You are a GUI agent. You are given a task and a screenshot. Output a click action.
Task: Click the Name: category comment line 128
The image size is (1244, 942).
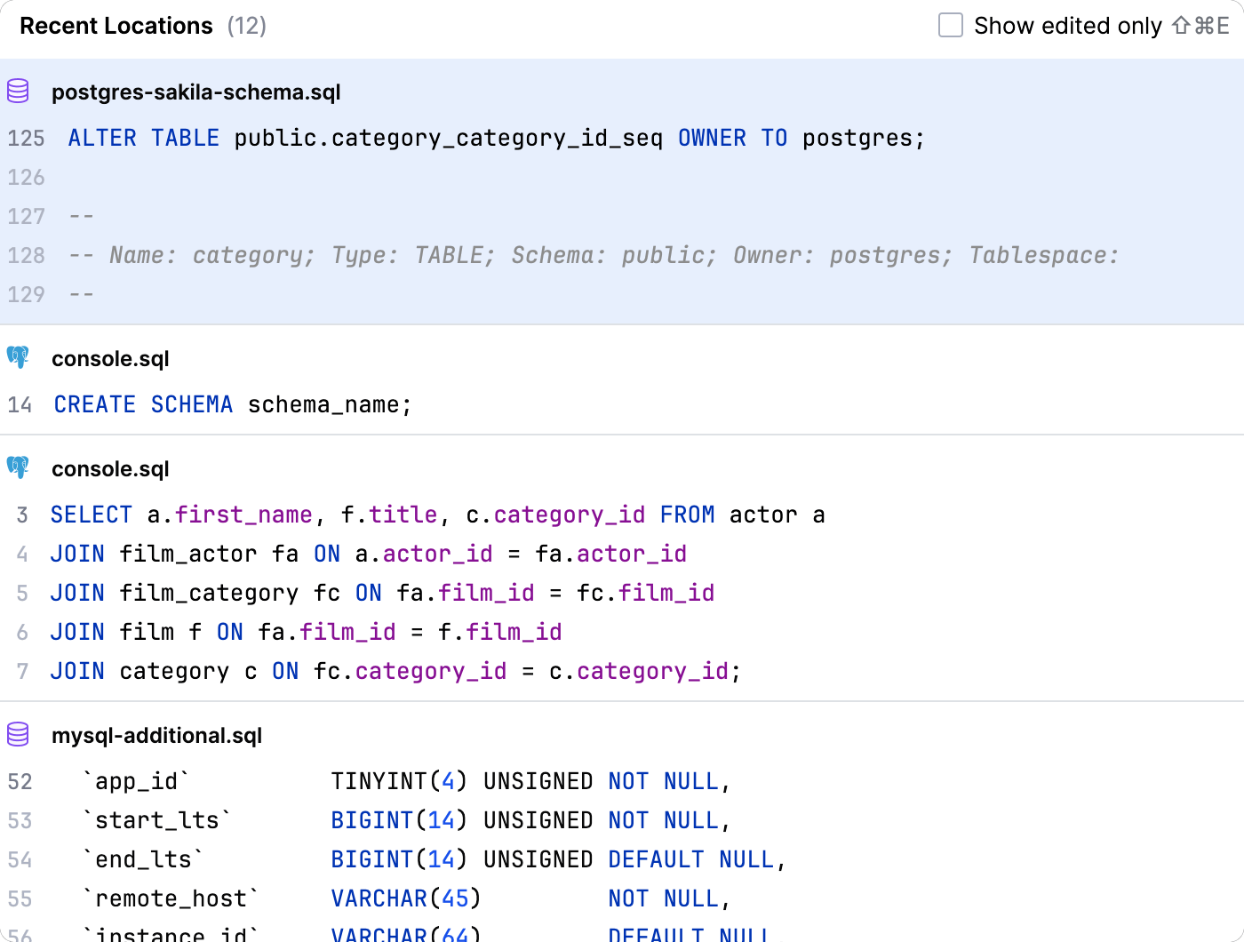coord(594,256)
